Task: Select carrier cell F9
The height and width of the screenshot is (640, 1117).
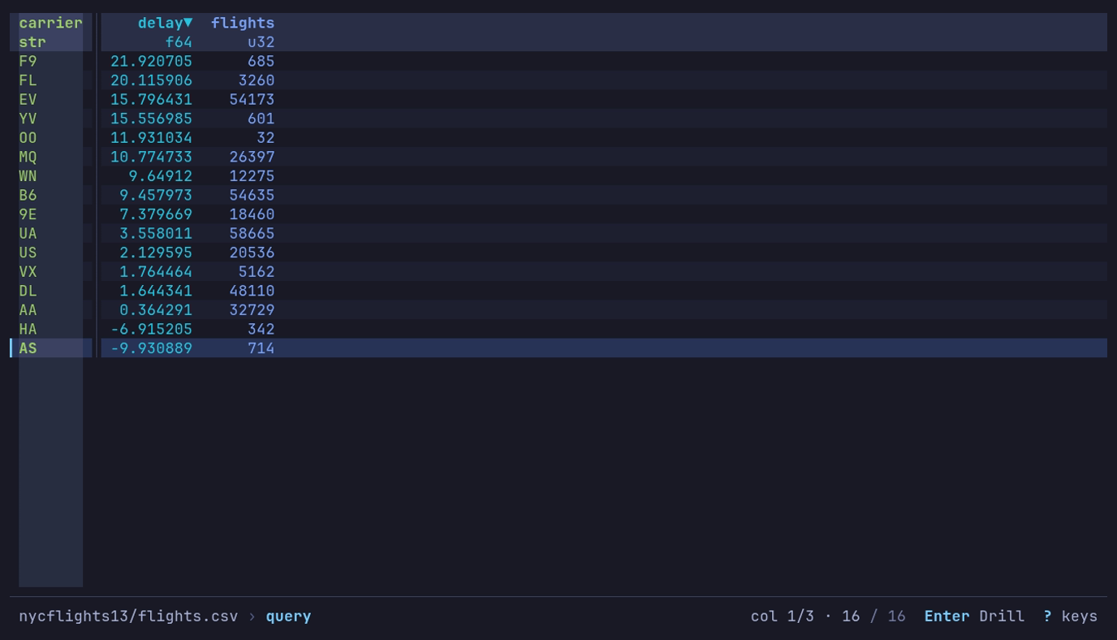Action: pos(28,61)
